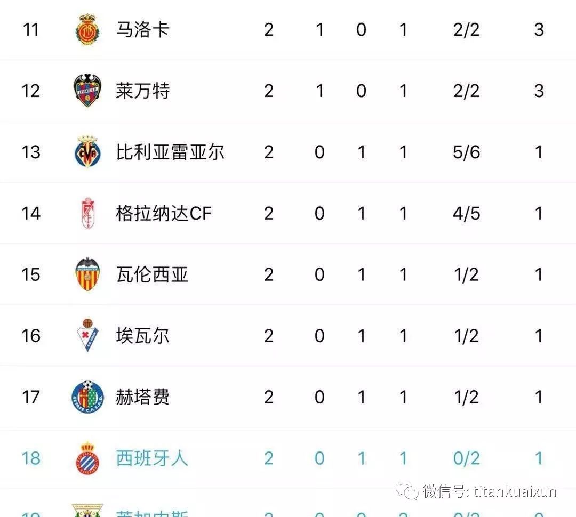
Task: Click the Mallorca club crest icon
Action: [87, 29]
